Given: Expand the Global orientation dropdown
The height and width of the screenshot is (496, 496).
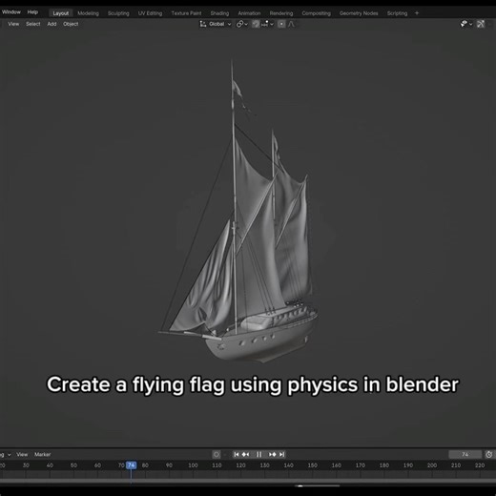Looking at the screenshot, I should pos(219,24).
